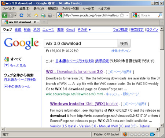Click the horizontal scrollbar right arrow

[x=158, y=129]
